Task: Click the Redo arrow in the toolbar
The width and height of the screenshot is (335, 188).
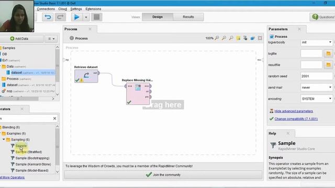Action: point(60,17)
